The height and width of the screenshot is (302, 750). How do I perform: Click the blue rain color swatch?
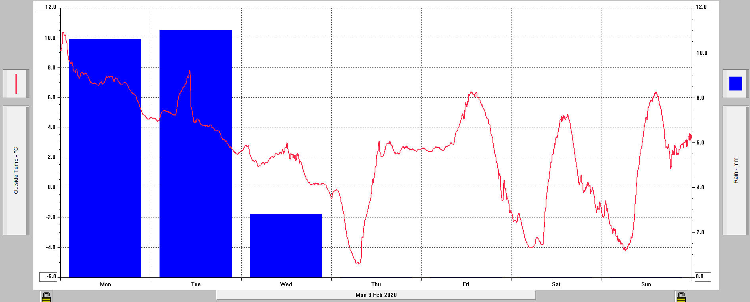click(x=735, y=84)
